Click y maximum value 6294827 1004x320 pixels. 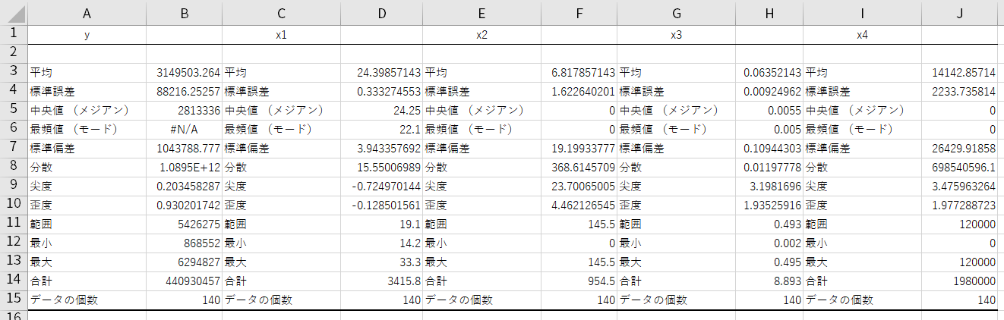[x=184, y=262]
